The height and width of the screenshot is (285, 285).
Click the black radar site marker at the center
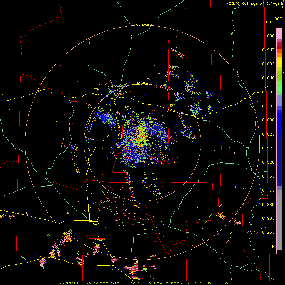(142, 142)
